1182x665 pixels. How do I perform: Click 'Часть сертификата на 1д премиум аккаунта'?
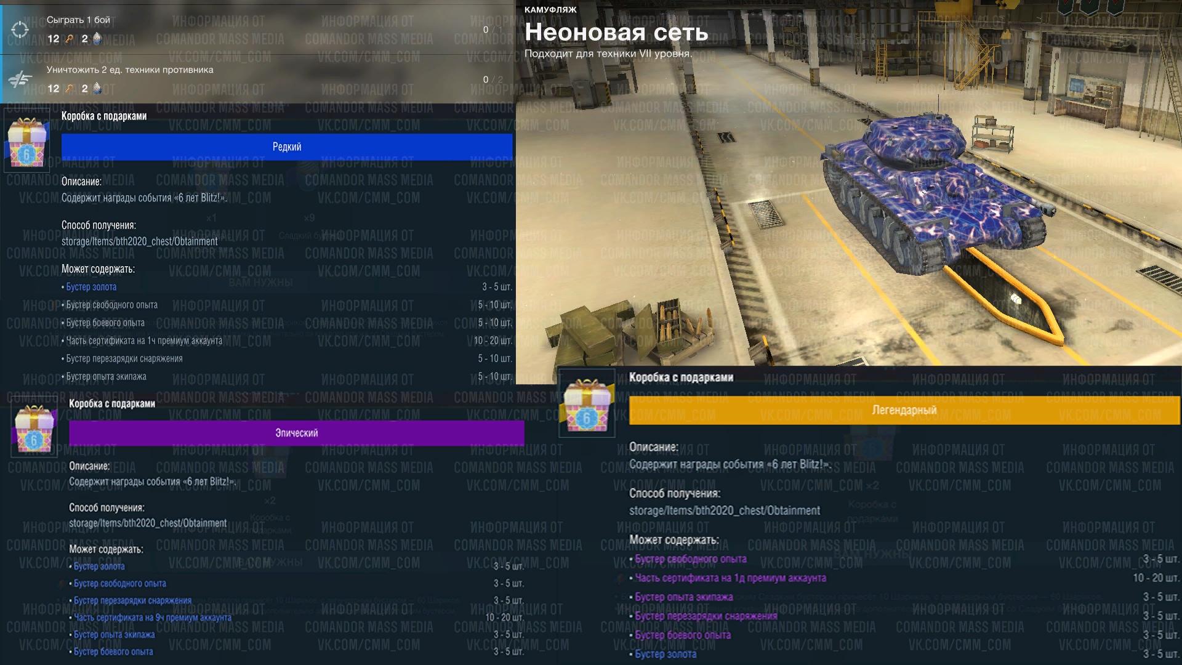coord(731,578)
